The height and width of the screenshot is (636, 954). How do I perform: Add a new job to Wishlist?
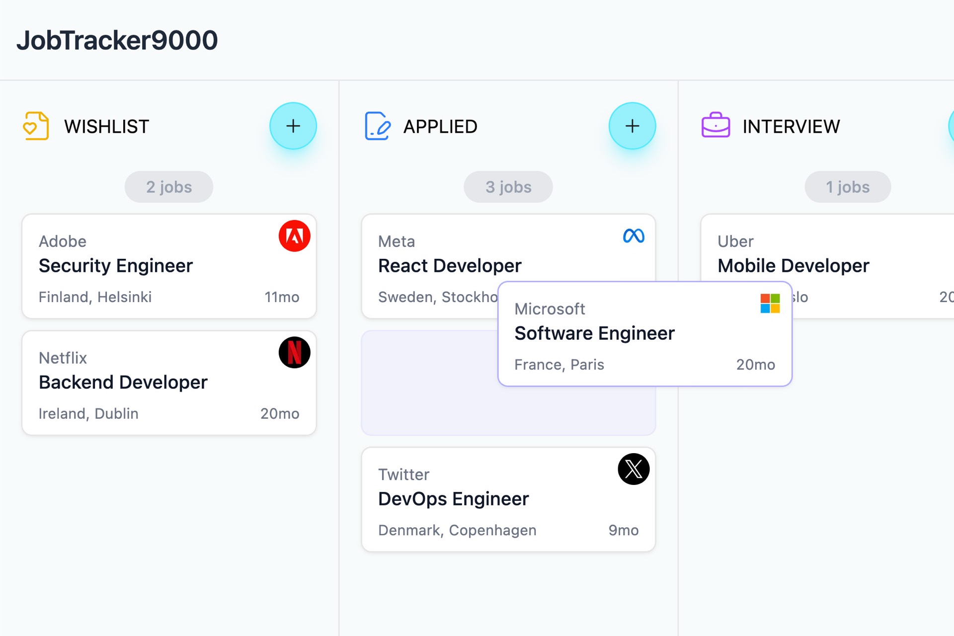293,126
